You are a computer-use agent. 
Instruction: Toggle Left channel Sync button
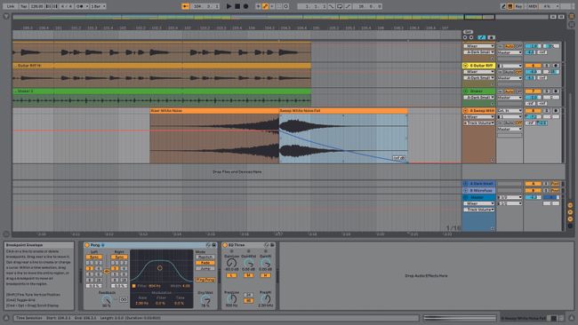click(94, 257)
